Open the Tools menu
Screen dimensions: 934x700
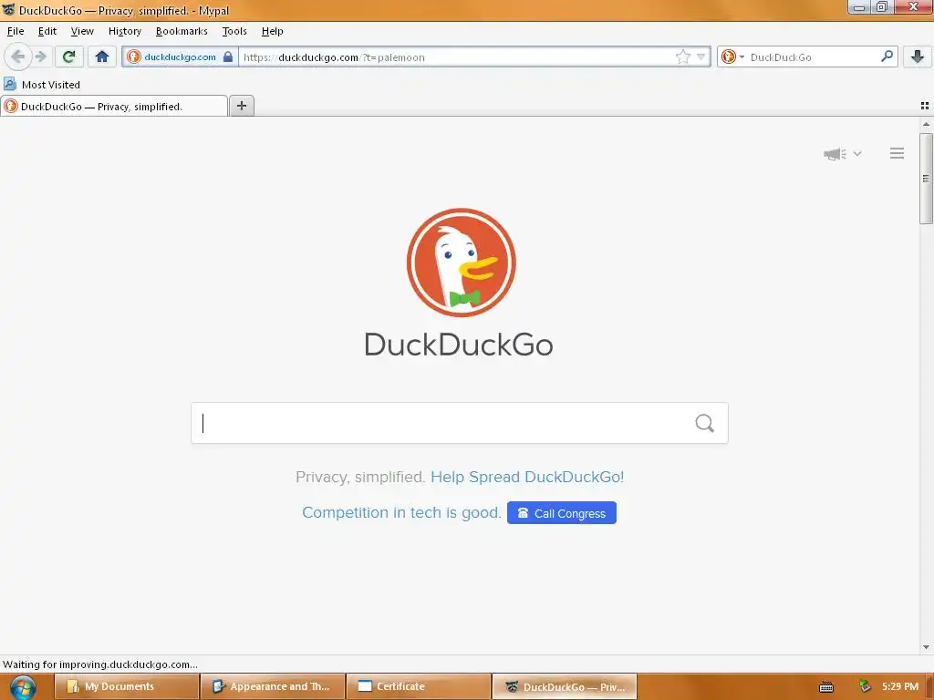tap(234, 31)
